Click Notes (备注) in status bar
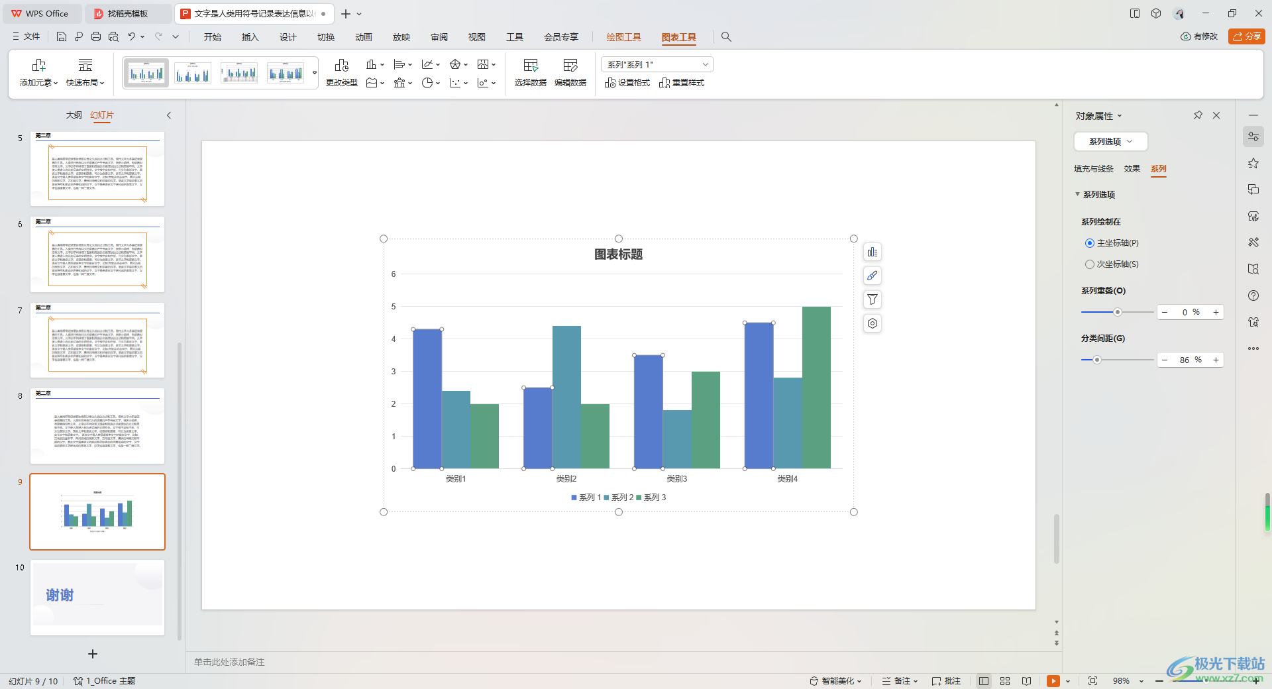Viewport: 1272px width, 689px height. [x=900, y=681]
